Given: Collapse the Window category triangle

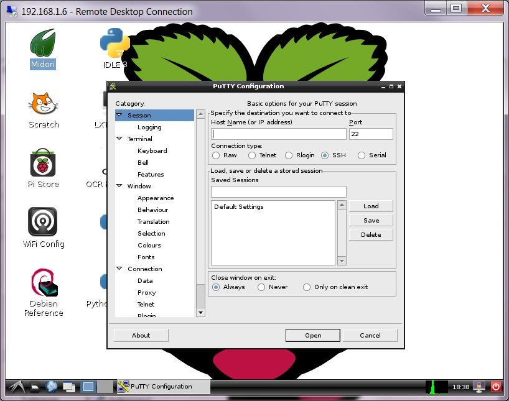Looking at the screenshot, I should click(x=119, y=186).
